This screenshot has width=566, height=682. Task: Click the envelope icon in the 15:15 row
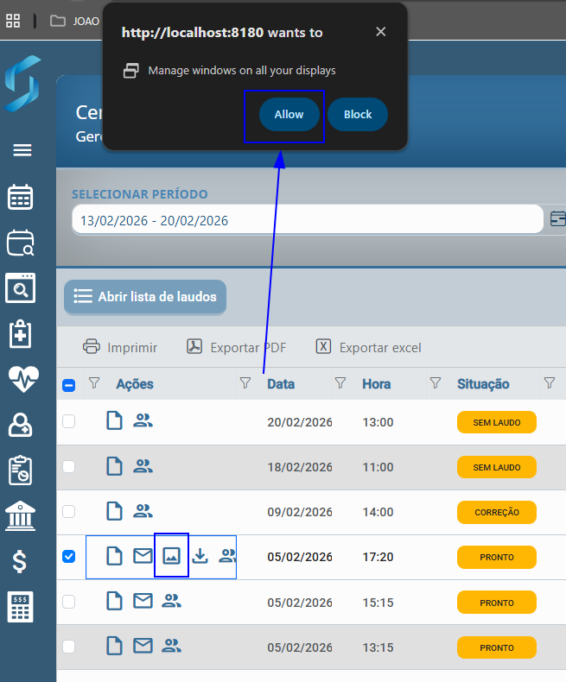[143, 601]
